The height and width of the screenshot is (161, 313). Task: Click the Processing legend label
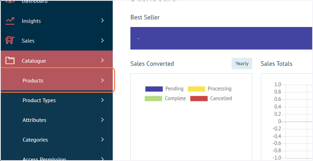(x=220, y=89)
